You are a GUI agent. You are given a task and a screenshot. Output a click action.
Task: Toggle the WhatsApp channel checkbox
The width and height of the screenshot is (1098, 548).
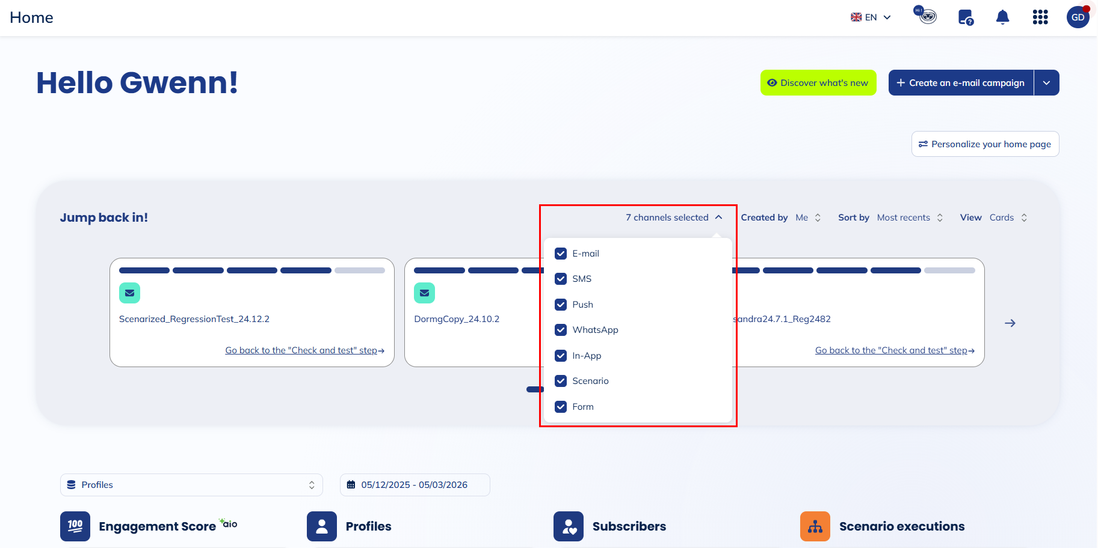pos(561,330)
